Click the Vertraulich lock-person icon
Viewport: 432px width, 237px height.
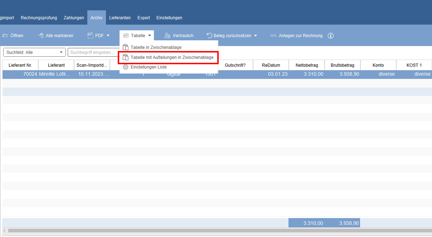pos(167,35)
